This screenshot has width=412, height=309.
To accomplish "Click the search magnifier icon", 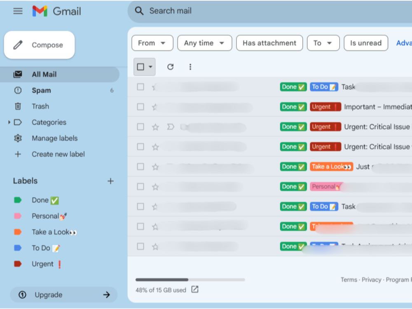I will coord(139,11).
